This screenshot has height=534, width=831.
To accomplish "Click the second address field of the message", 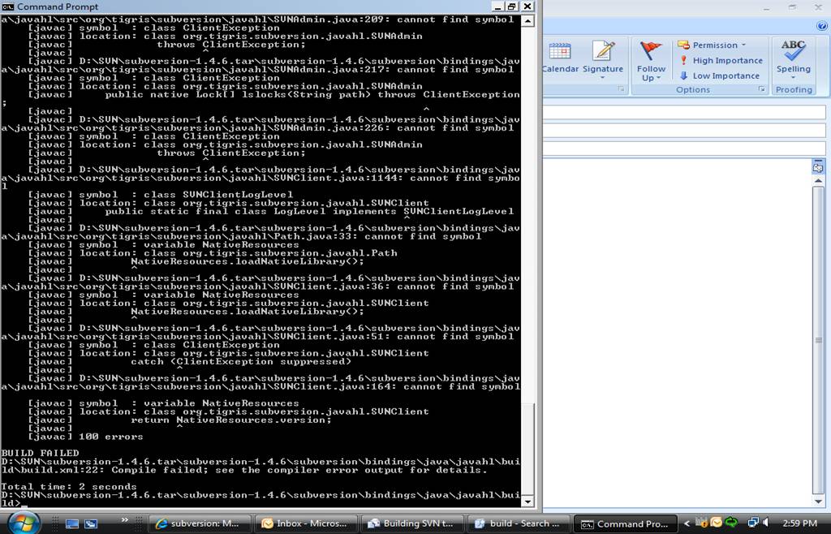I will tap(684, 131).
